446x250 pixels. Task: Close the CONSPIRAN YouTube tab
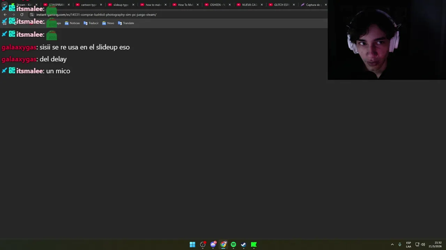[x=69, y=5]
